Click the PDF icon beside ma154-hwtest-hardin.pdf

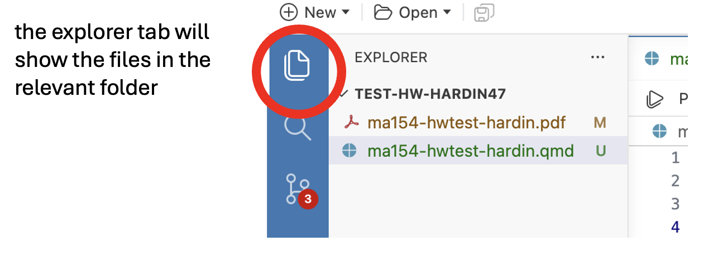click(x=351, y=122)
